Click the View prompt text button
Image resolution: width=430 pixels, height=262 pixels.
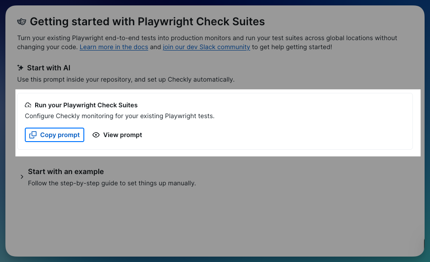tap(122, 135)
